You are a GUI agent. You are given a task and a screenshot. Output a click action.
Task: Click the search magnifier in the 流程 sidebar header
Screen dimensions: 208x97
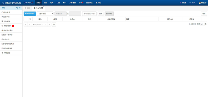[x=17, y=8]
